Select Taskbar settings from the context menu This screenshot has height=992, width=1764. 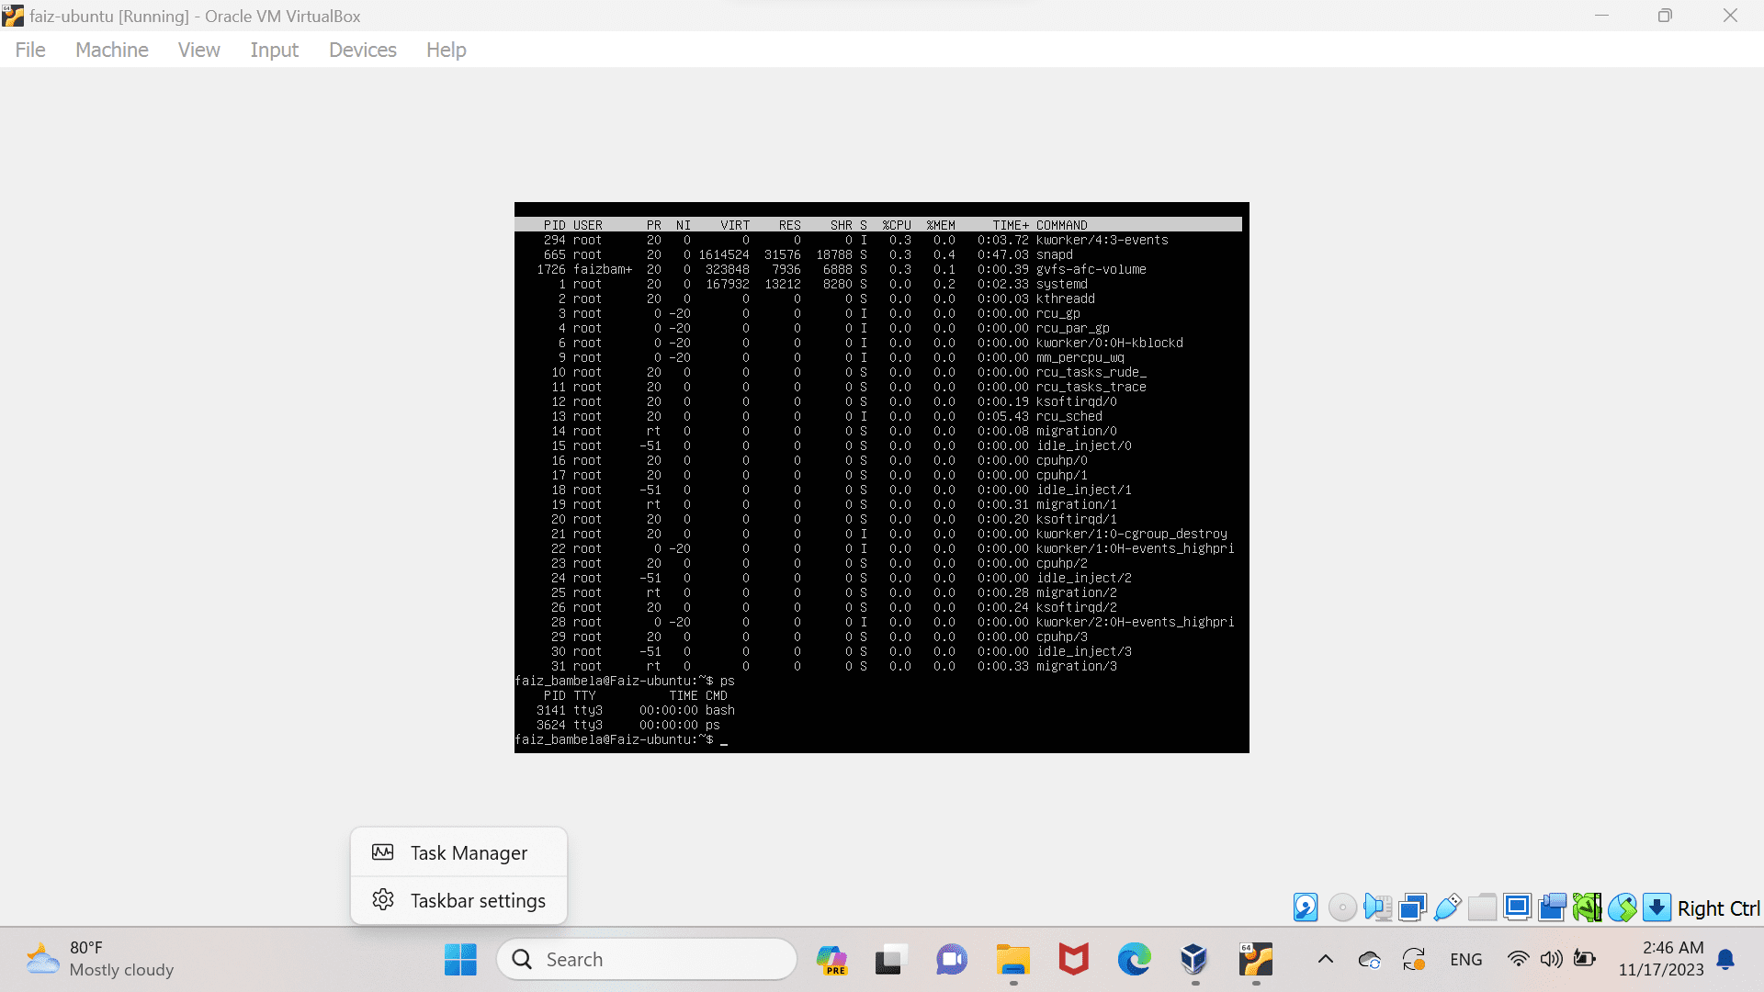pos(458,900)
